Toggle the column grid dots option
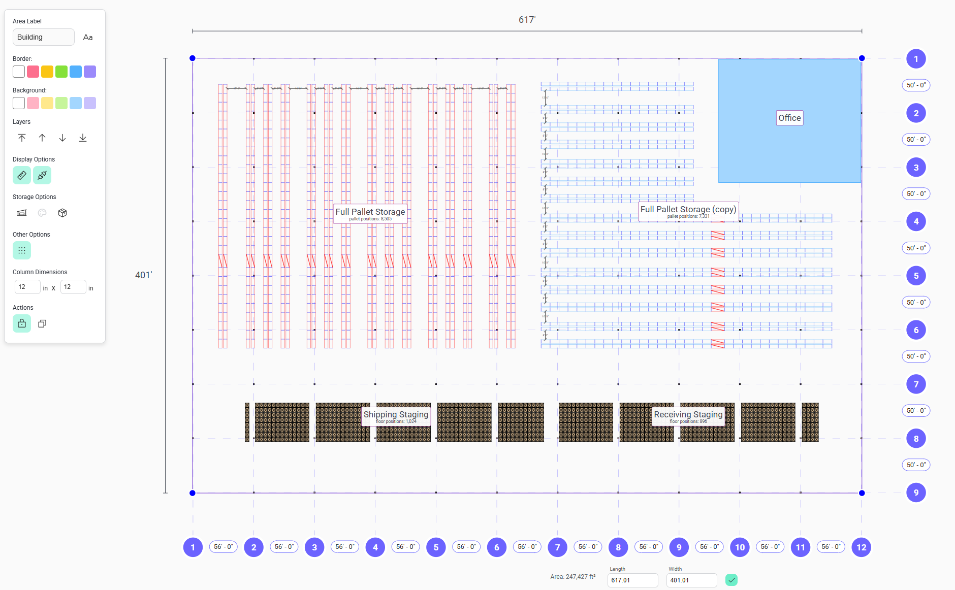The width and height of the screenshot is (955, 590). 22,251
